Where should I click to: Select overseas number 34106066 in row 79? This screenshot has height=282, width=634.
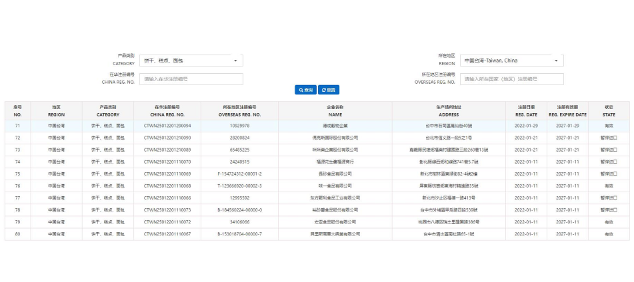[x=239, y=221]
